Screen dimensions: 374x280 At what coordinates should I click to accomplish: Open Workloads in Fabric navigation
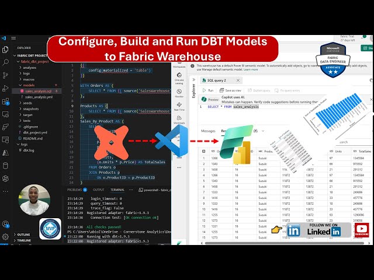pos(179,120)
